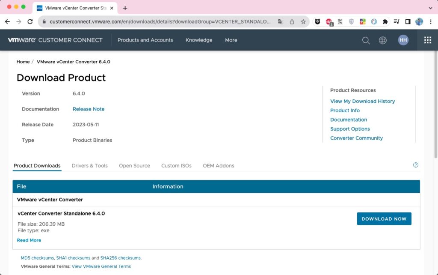The width and height of the screenshot is (438, 275).
Task: Click the File size 206.39 MB text
Action: [x=41, y=224]
